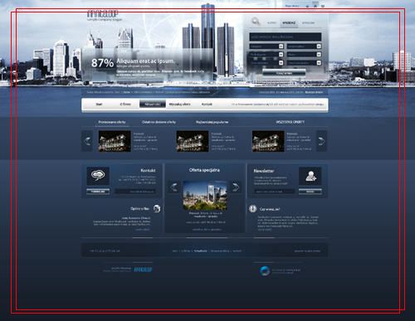Click the speech bubble icon beside Kontakt
This screenshot has width=415, height=321.
(98, 176)
